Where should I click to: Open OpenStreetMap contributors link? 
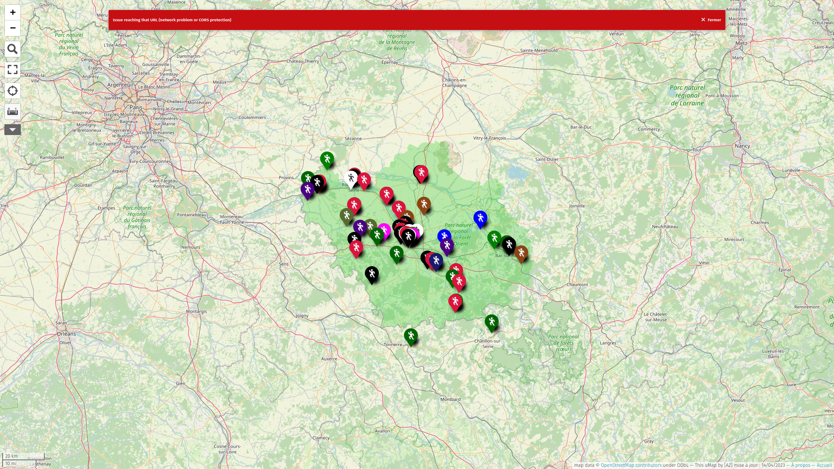631,465
